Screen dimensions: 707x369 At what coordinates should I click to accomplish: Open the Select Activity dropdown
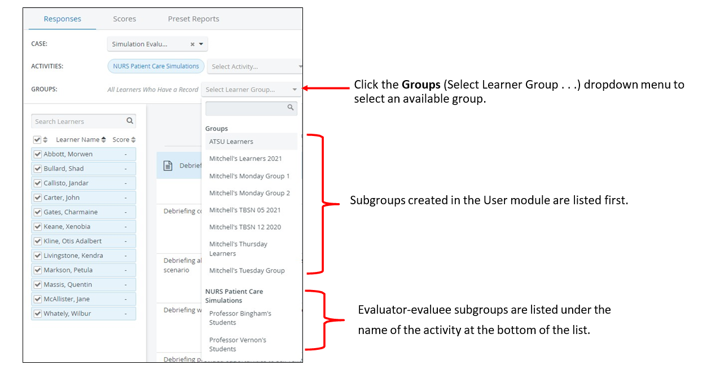pyautogui.click(x=255, y=67)
